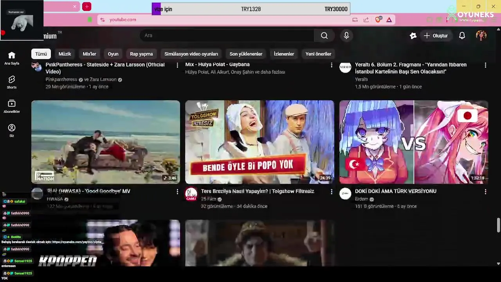Open site info icon in address bar
Image resolution: width=501 pixels, height=282 pixels.
(102, 20)
